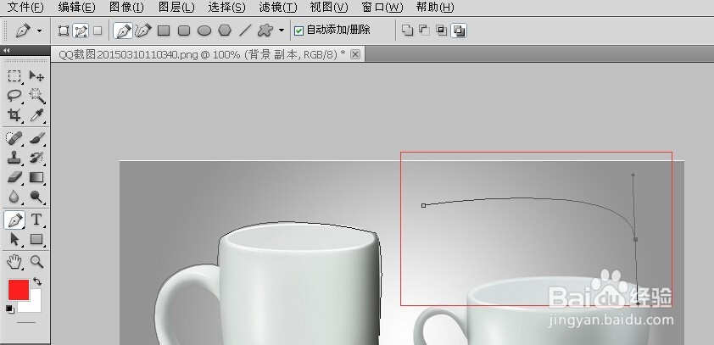Click the selected anchor point on curve

pos(635,239)
